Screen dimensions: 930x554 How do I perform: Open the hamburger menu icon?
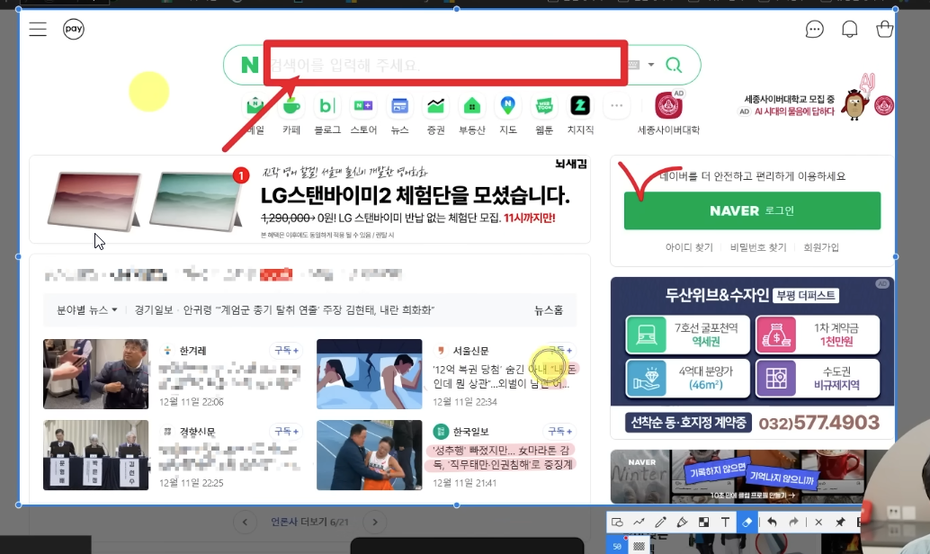pyautogui.click(x=38, y=29)
